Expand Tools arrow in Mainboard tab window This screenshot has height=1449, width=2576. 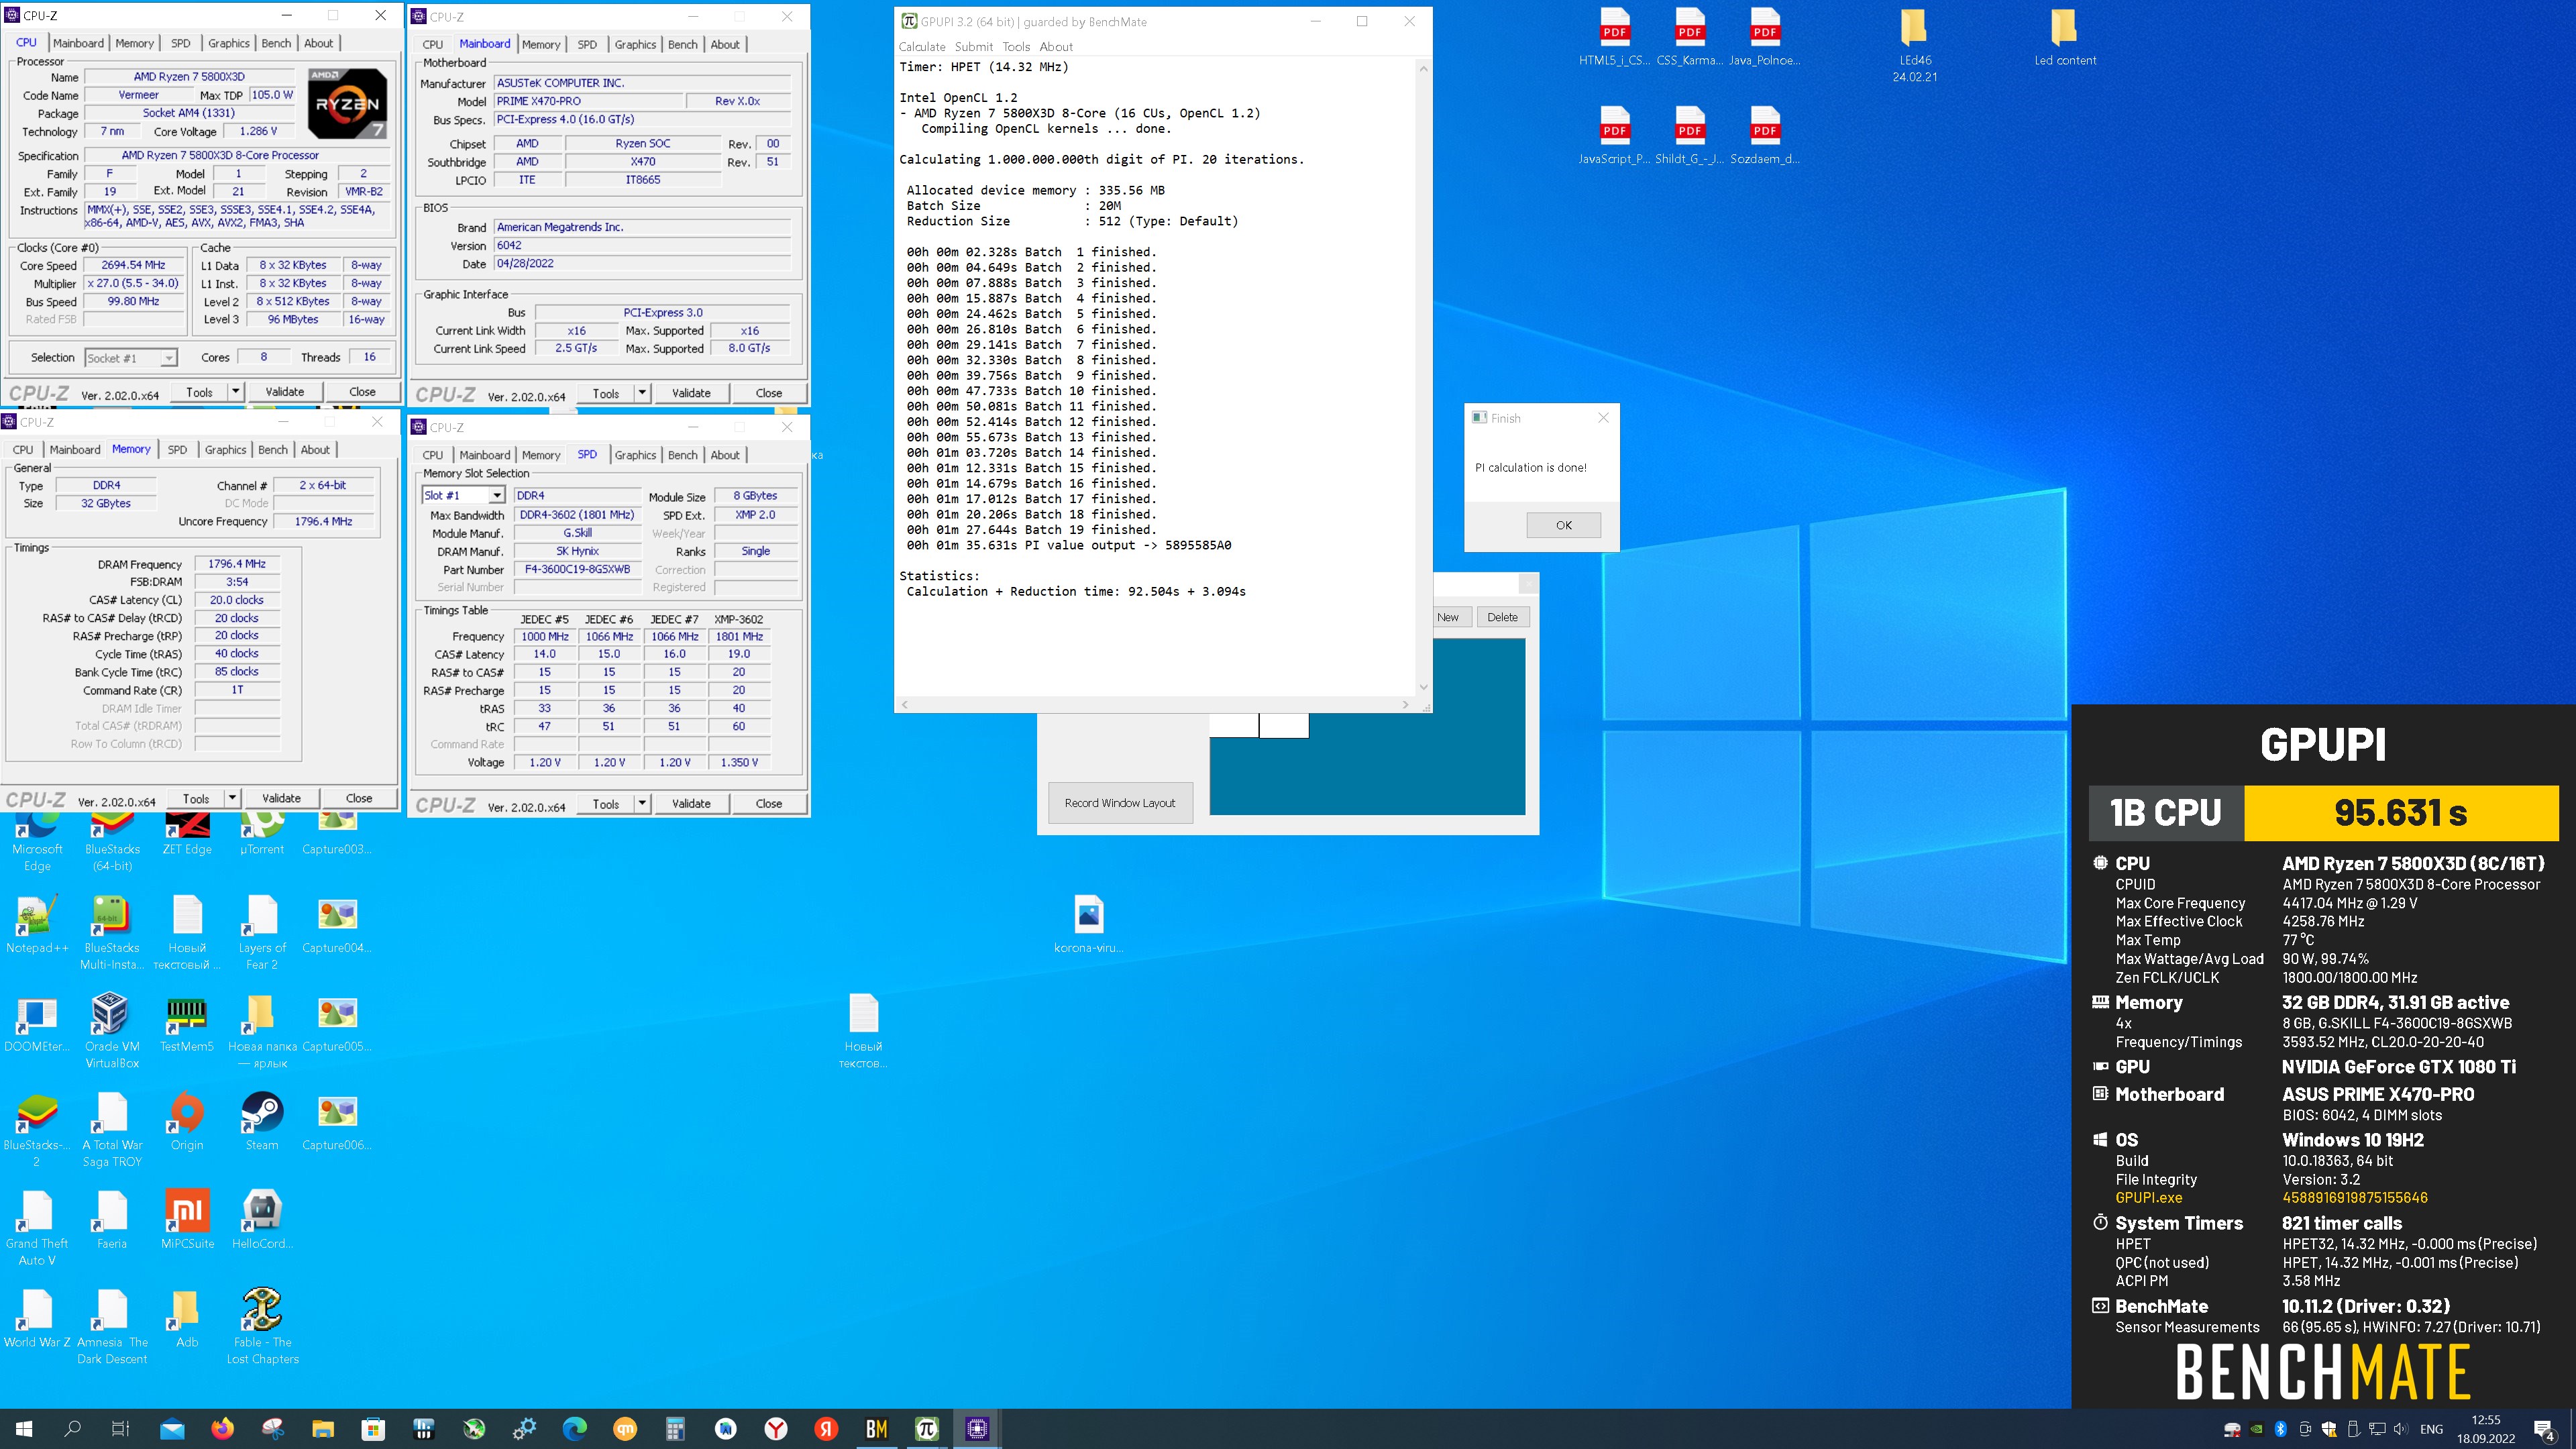(642, 393)
